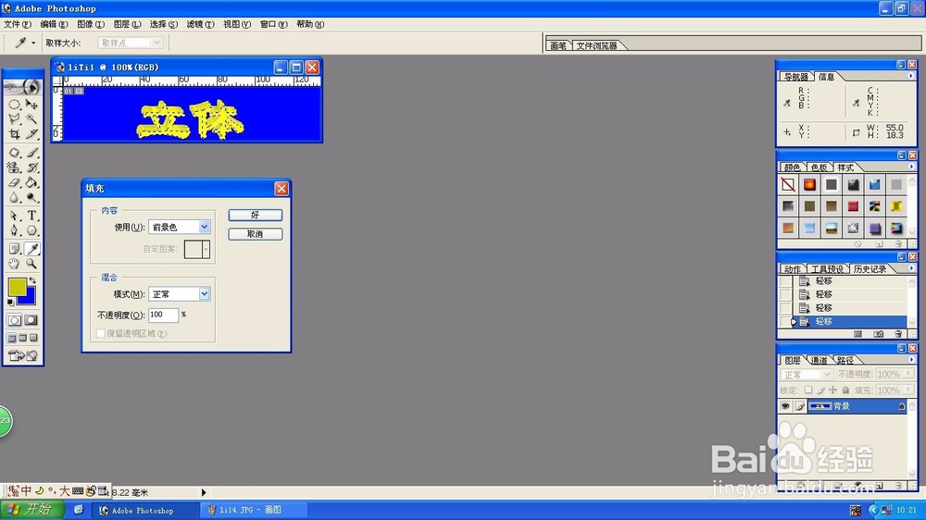The height and width of the screenshot is (520, 926).
Task: Select the Eraser tool
Action: (14, 182)
